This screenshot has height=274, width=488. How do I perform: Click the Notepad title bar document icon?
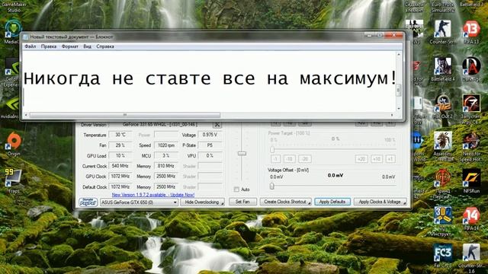pos(25,37)
